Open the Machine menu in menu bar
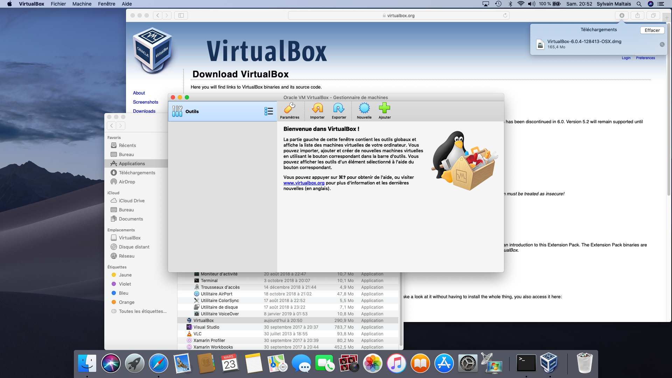This screenshot has width=672, height=378. pos(82,4)
